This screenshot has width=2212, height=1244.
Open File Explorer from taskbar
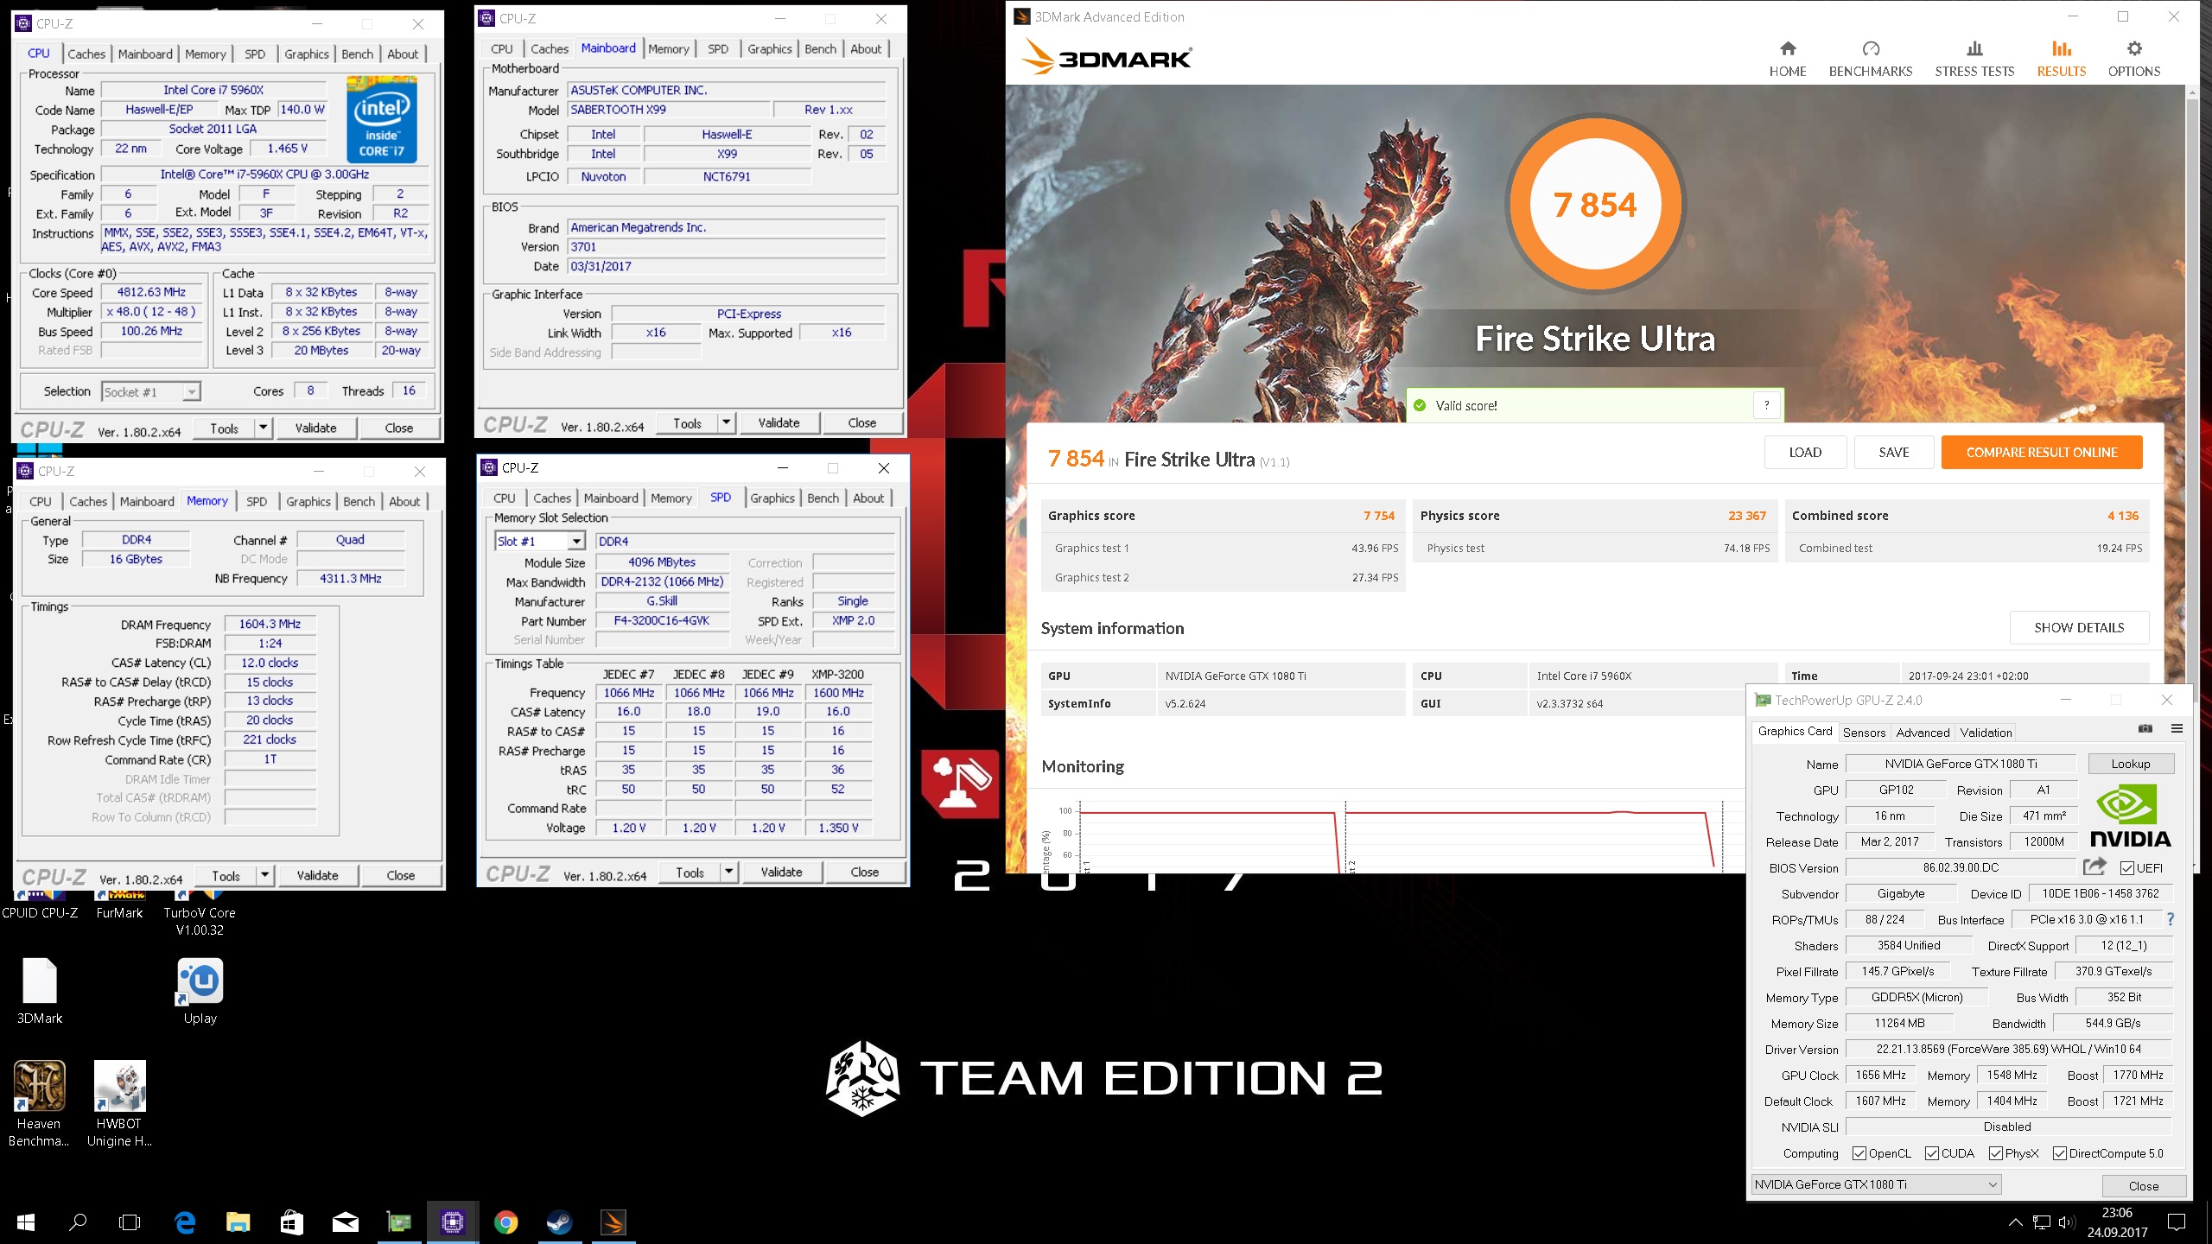pos(238,1222)
